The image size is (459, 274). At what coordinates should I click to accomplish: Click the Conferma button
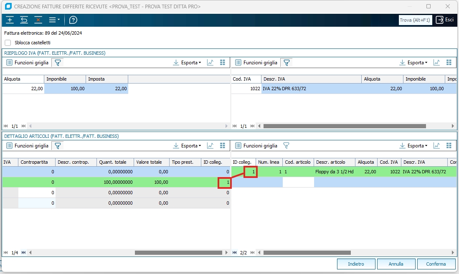click(436, 264)
